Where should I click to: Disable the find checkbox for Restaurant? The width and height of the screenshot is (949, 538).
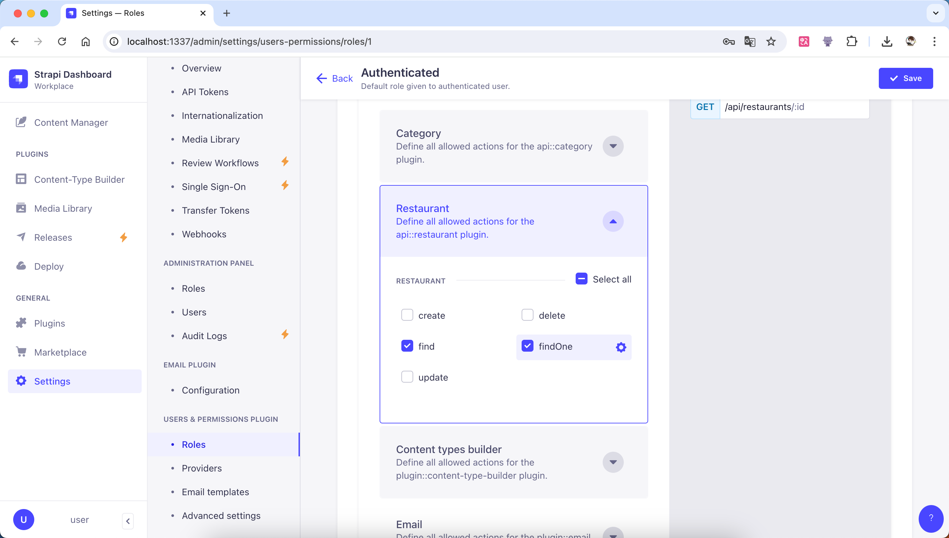tap(407, 346)
